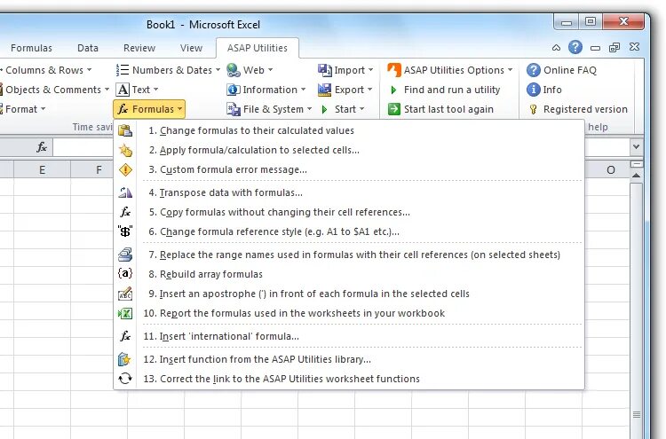Click the Transpose data with formulas icon

[125, 192]
